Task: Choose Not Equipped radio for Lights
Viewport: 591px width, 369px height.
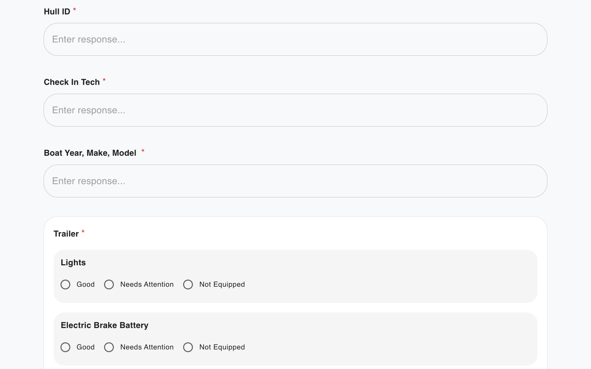Action: point(188,284)
